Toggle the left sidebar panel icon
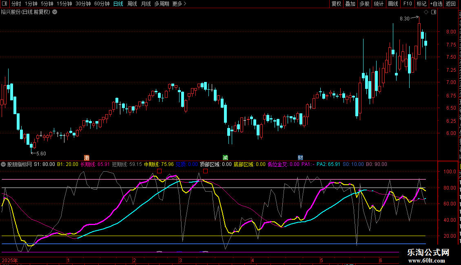Viewport: 461px width, 265px height. 4,4
